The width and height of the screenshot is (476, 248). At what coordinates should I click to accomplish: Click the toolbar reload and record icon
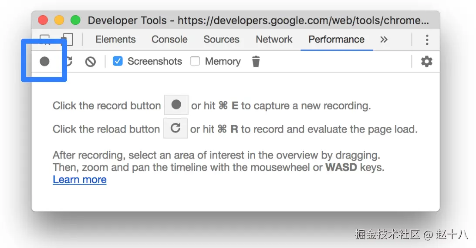[x=68, y=62]
